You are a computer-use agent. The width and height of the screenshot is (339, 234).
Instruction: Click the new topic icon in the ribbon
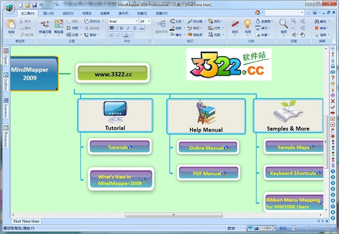tap(45, 24)
